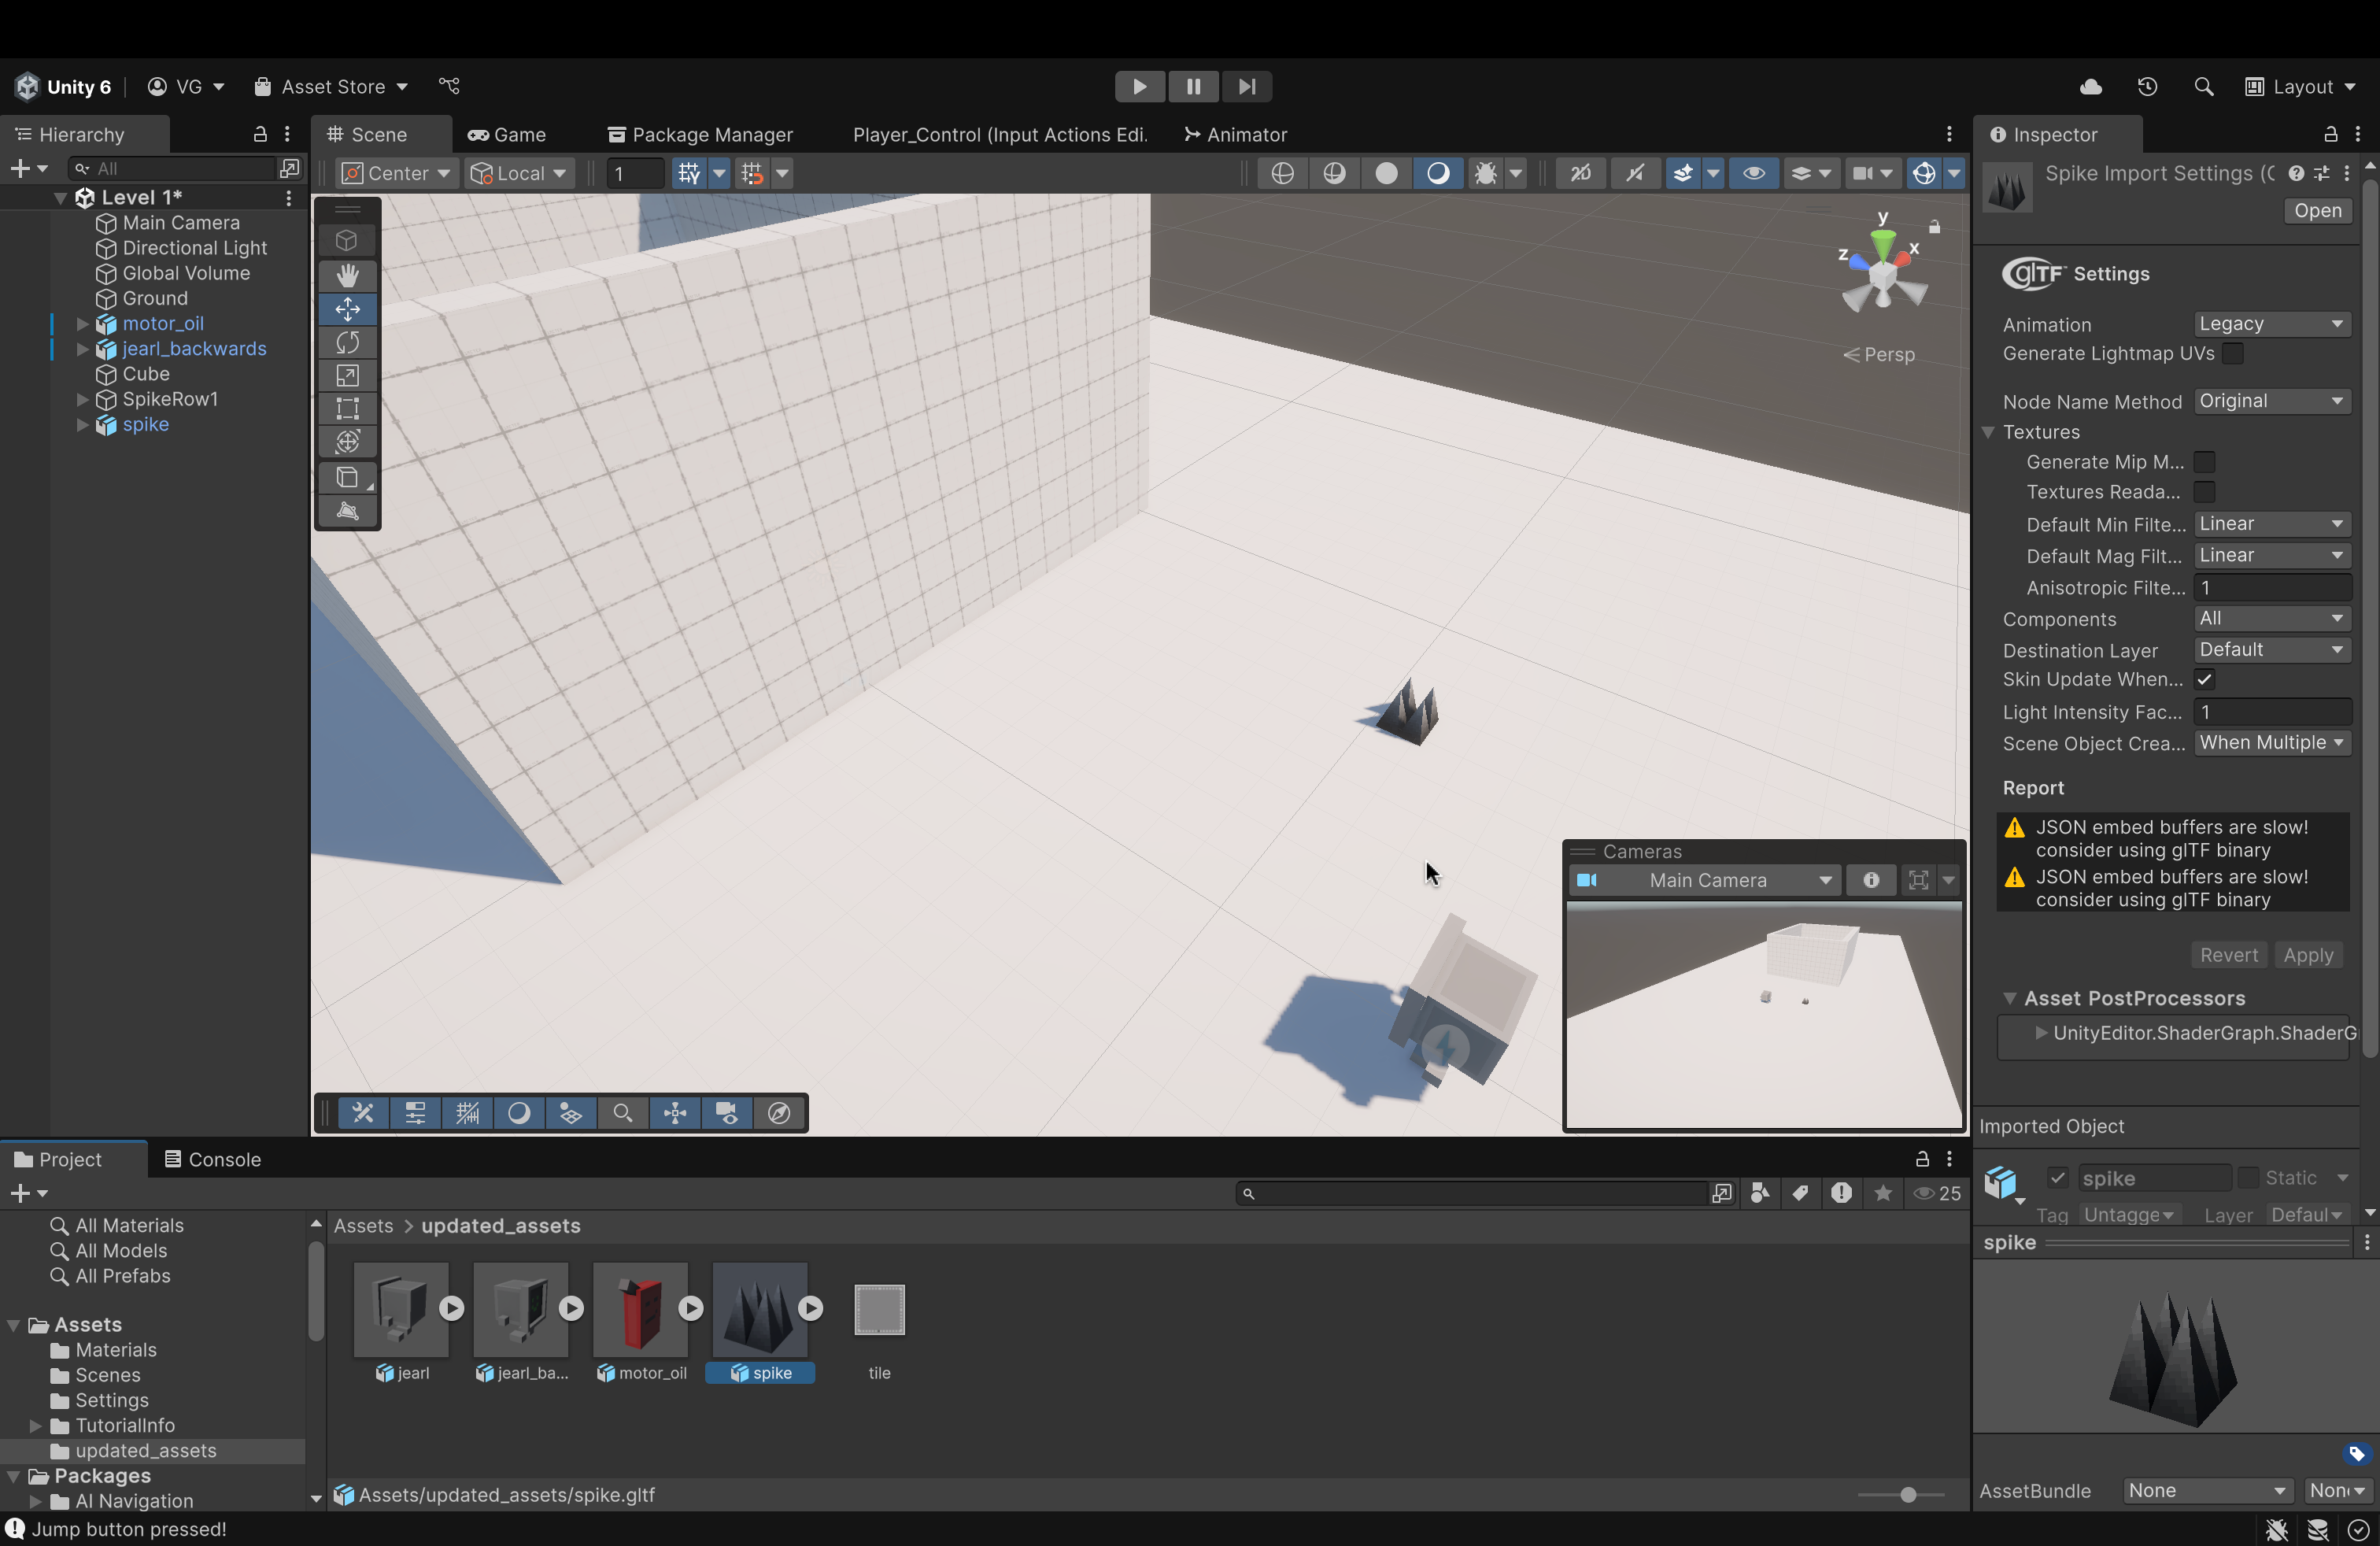
Task: Open Default Min Filter dropdown
Action: pyautogui.click(x=2272, y=524)
